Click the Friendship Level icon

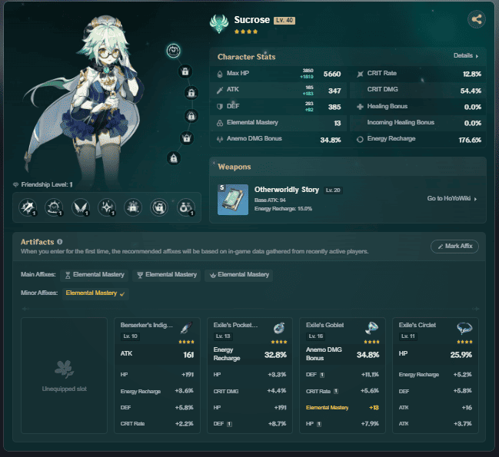(x=15, y=184)
